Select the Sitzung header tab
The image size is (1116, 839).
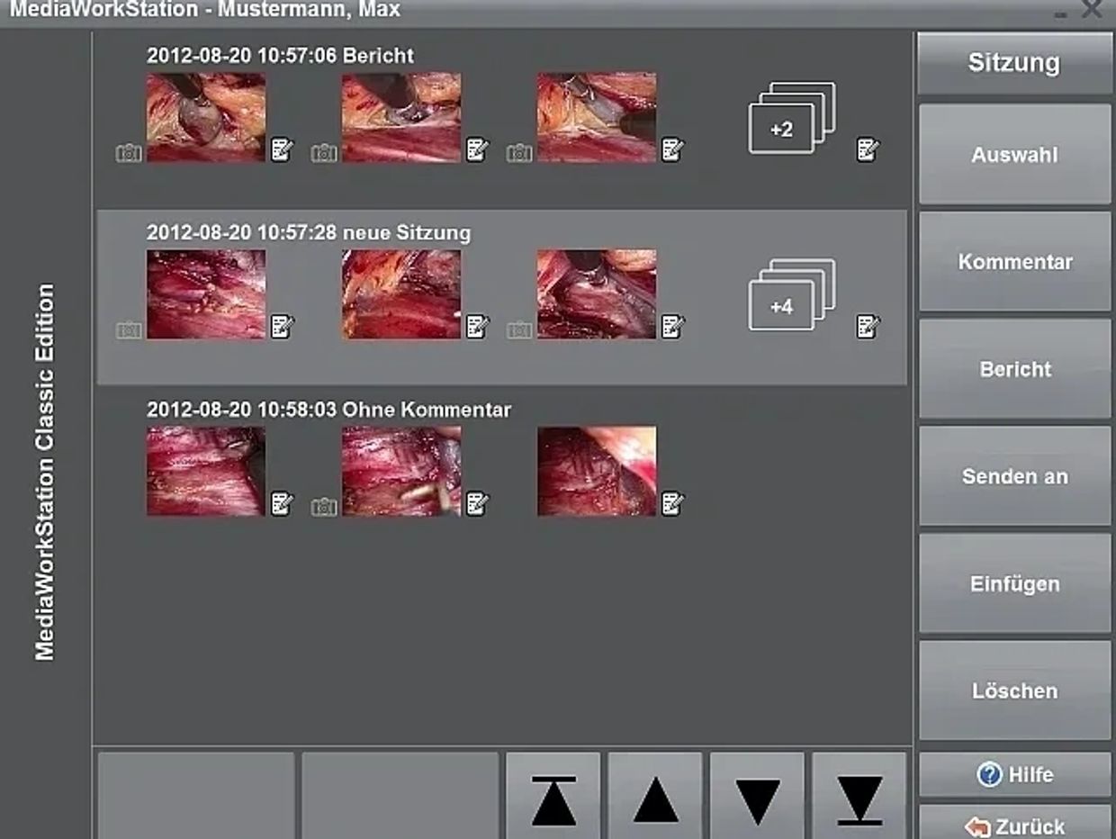click(x=1014, y=63)
